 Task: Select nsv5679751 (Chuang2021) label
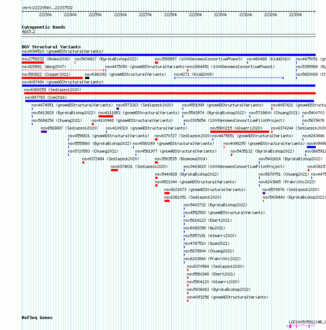coord(284,174)
